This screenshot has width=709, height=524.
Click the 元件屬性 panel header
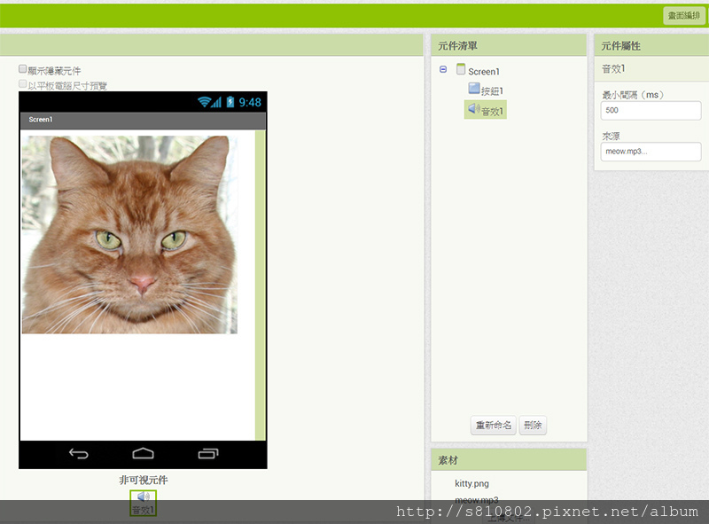651,45
